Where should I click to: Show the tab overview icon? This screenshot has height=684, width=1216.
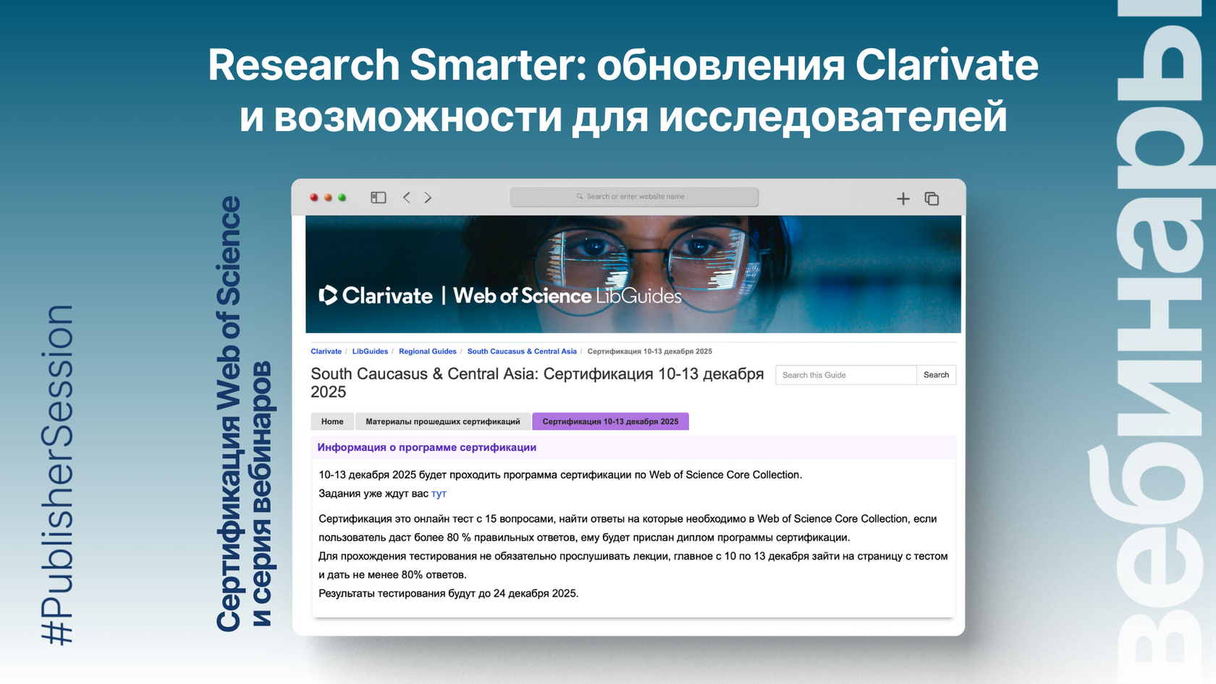pyautogui.click(x=932, y=198)
